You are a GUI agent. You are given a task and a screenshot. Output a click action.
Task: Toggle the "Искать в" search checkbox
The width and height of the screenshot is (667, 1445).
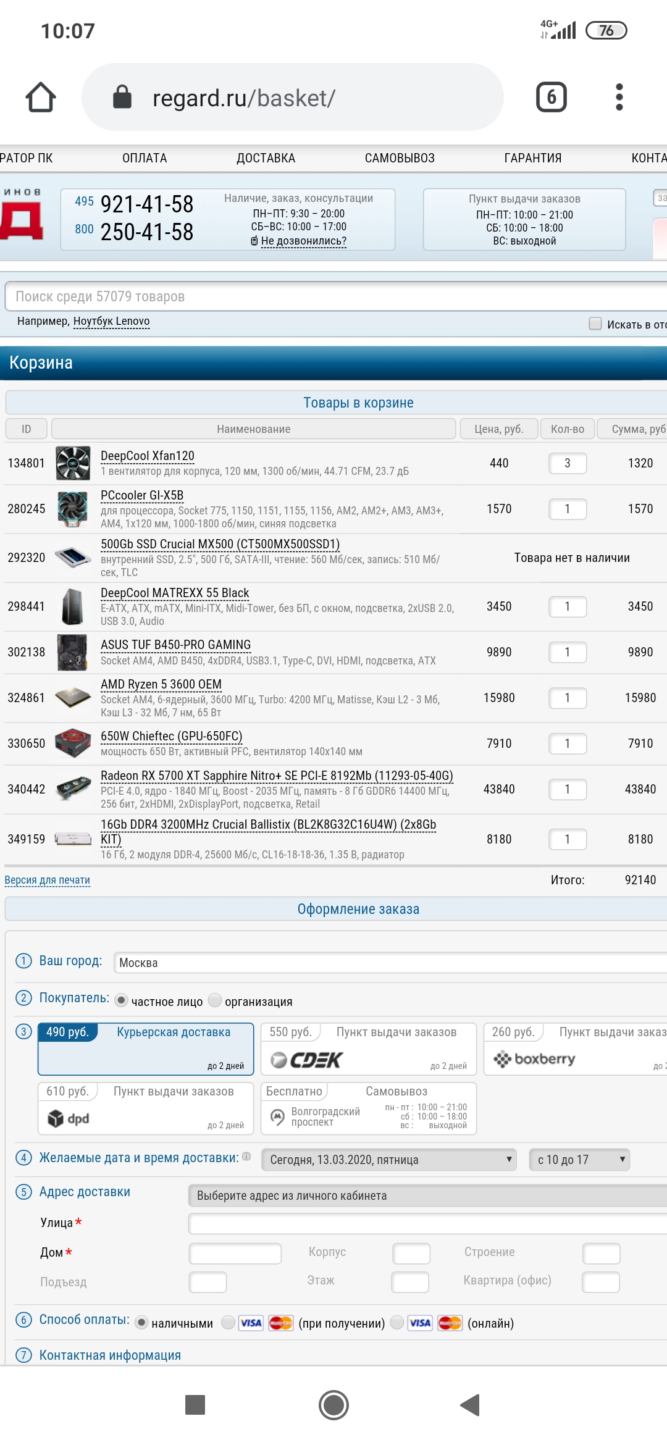[595, 324]
